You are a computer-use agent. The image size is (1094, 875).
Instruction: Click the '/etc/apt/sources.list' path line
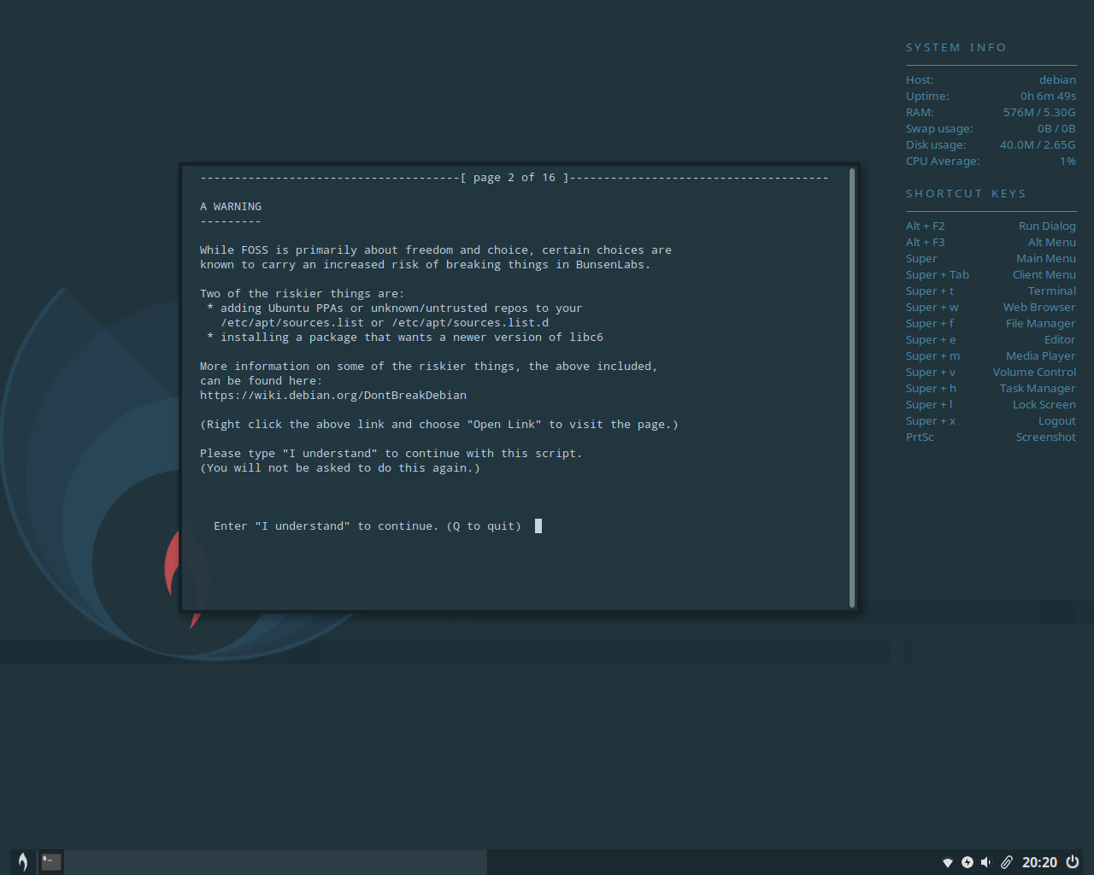click(x=385, y=322)
